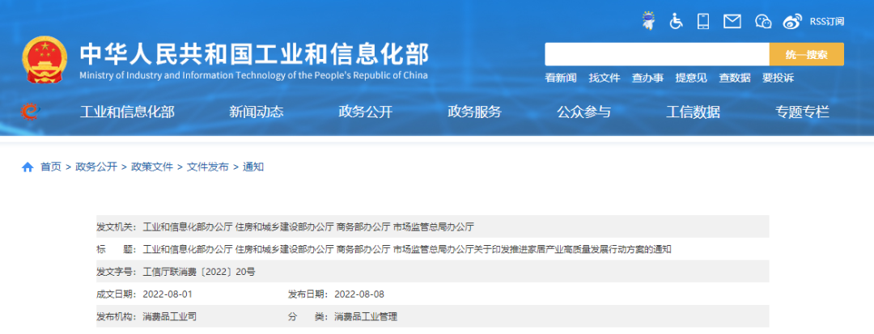Open the mobile phone version icon
This screenshot has height=334, width=874.
pyautogui.click(x=703, y=22)
